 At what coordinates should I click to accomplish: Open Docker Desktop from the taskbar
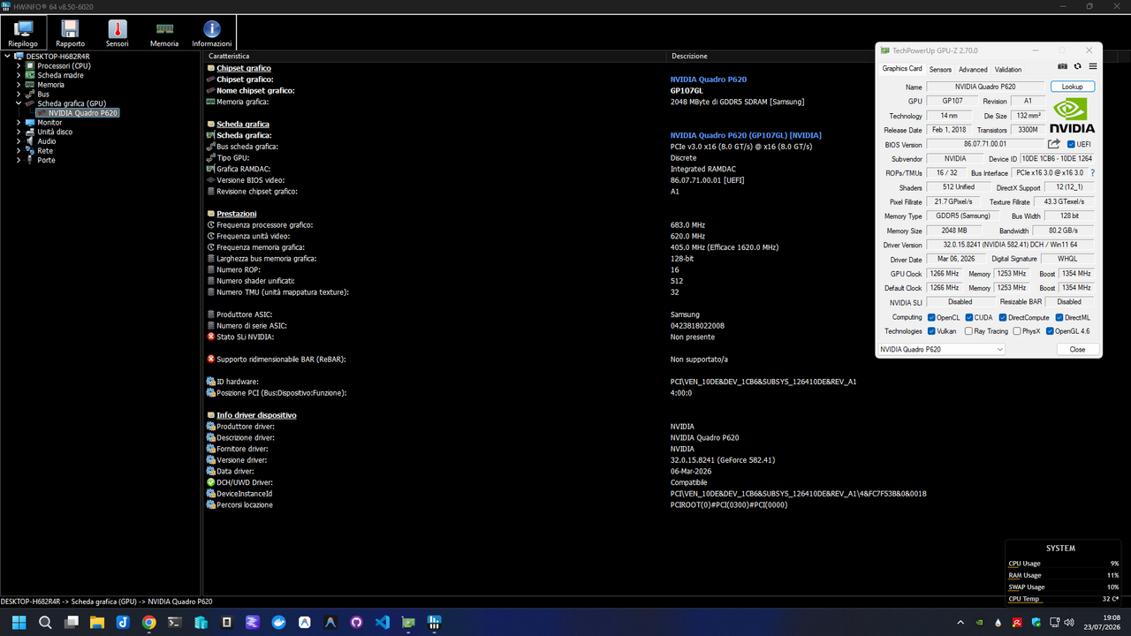[278, 622]
